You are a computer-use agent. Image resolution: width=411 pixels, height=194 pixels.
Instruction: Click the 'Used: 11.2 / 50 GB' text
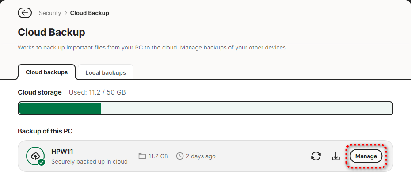97,92
